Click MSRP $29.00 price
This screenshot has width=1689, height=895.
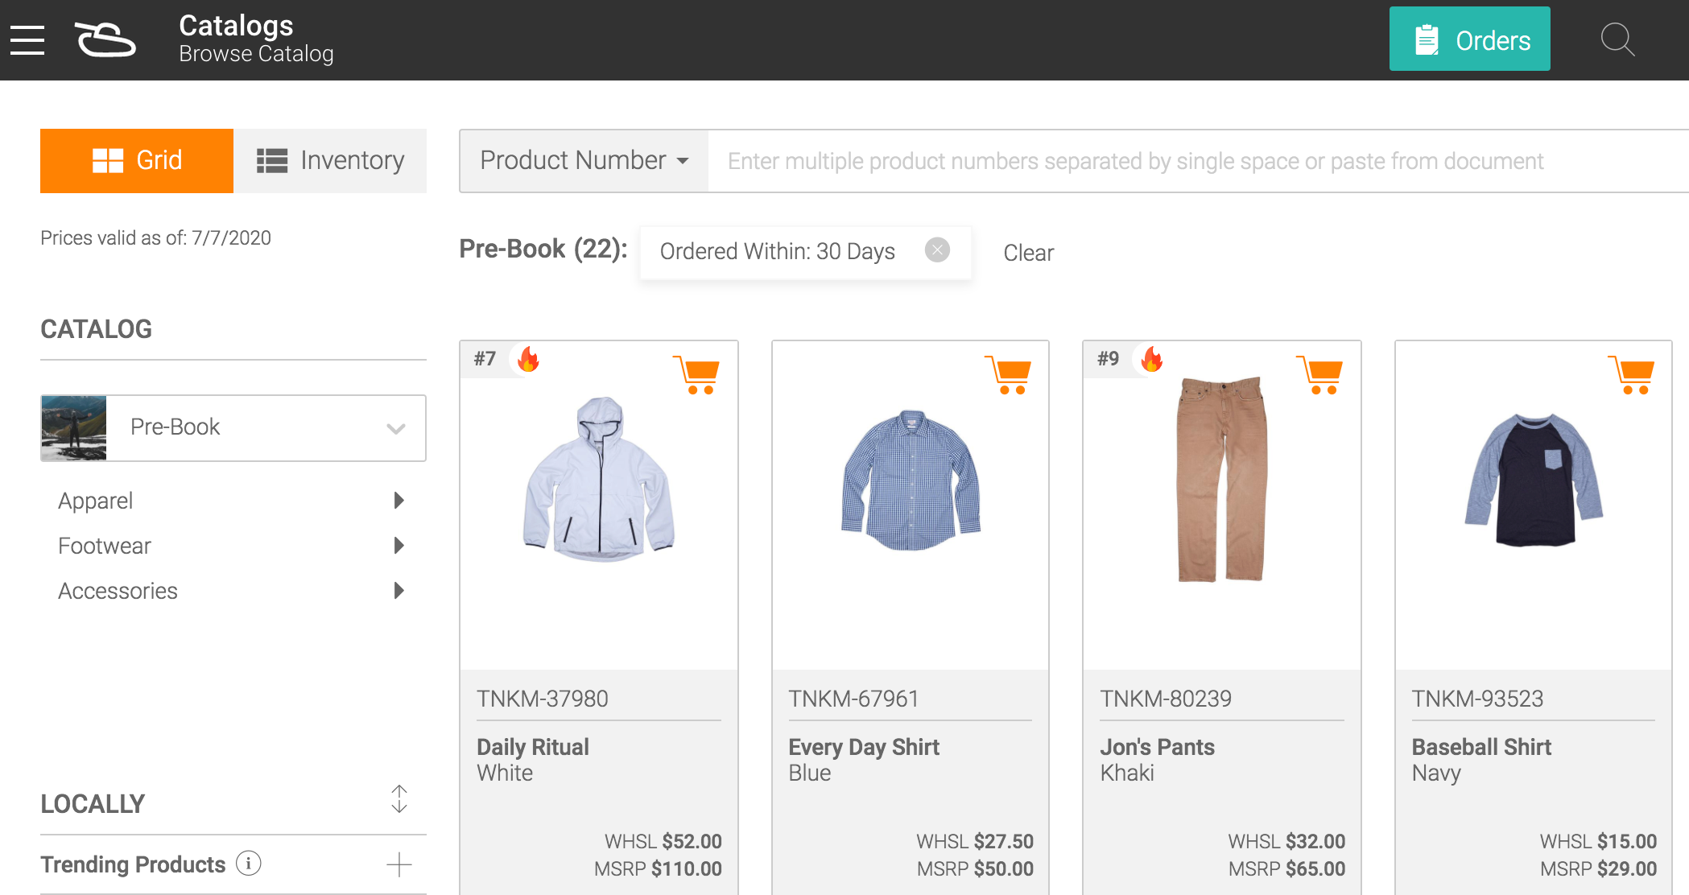tap(1598, 869)
